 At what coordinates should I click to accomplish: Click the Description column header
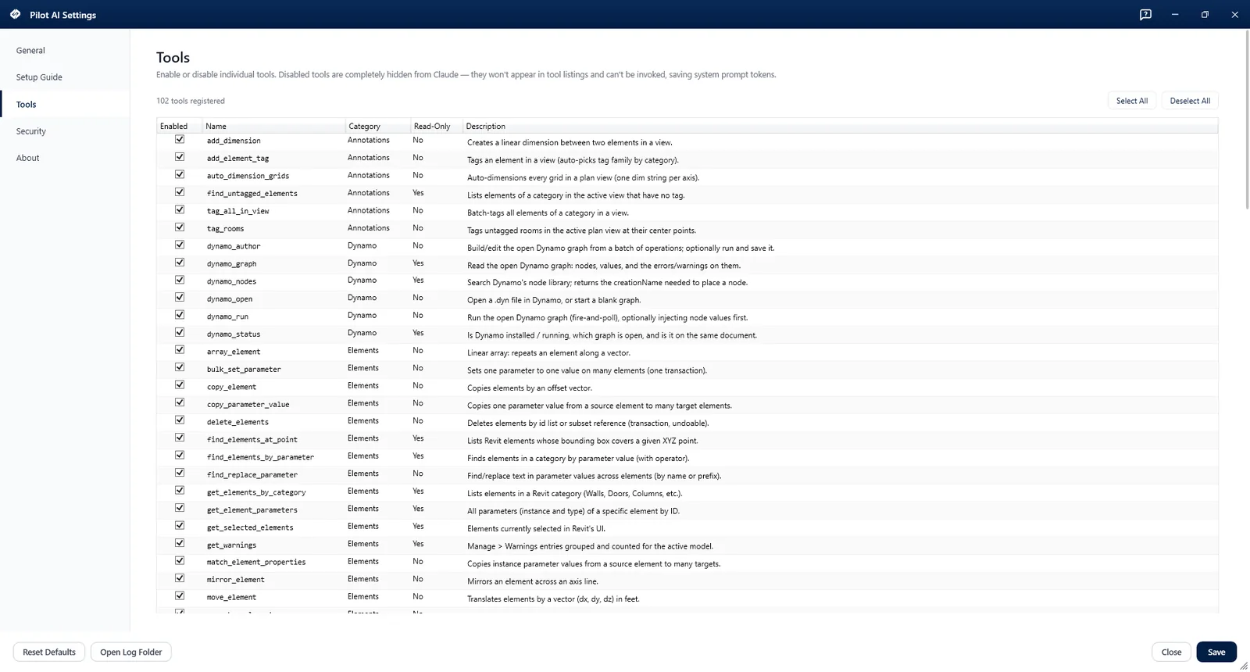840,126
